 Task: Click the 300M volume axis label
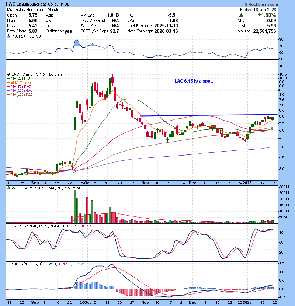click(x=284, y=187)
